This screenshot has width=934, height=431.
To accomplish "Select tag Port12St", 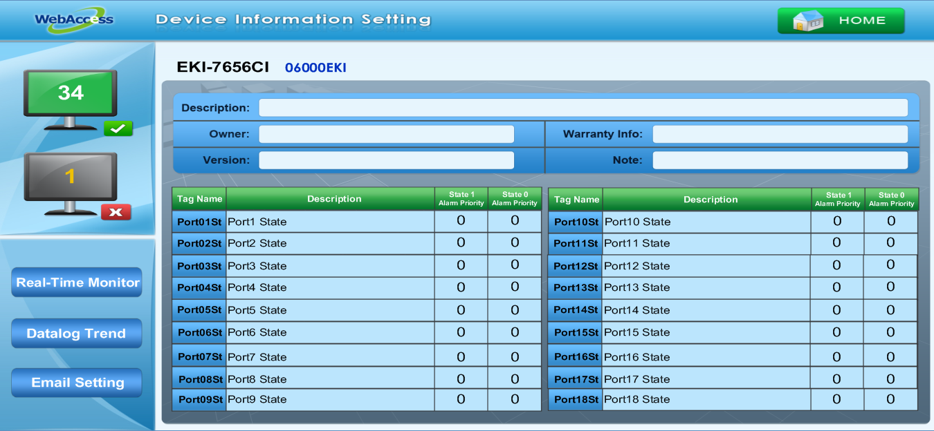I will point(576,266).
